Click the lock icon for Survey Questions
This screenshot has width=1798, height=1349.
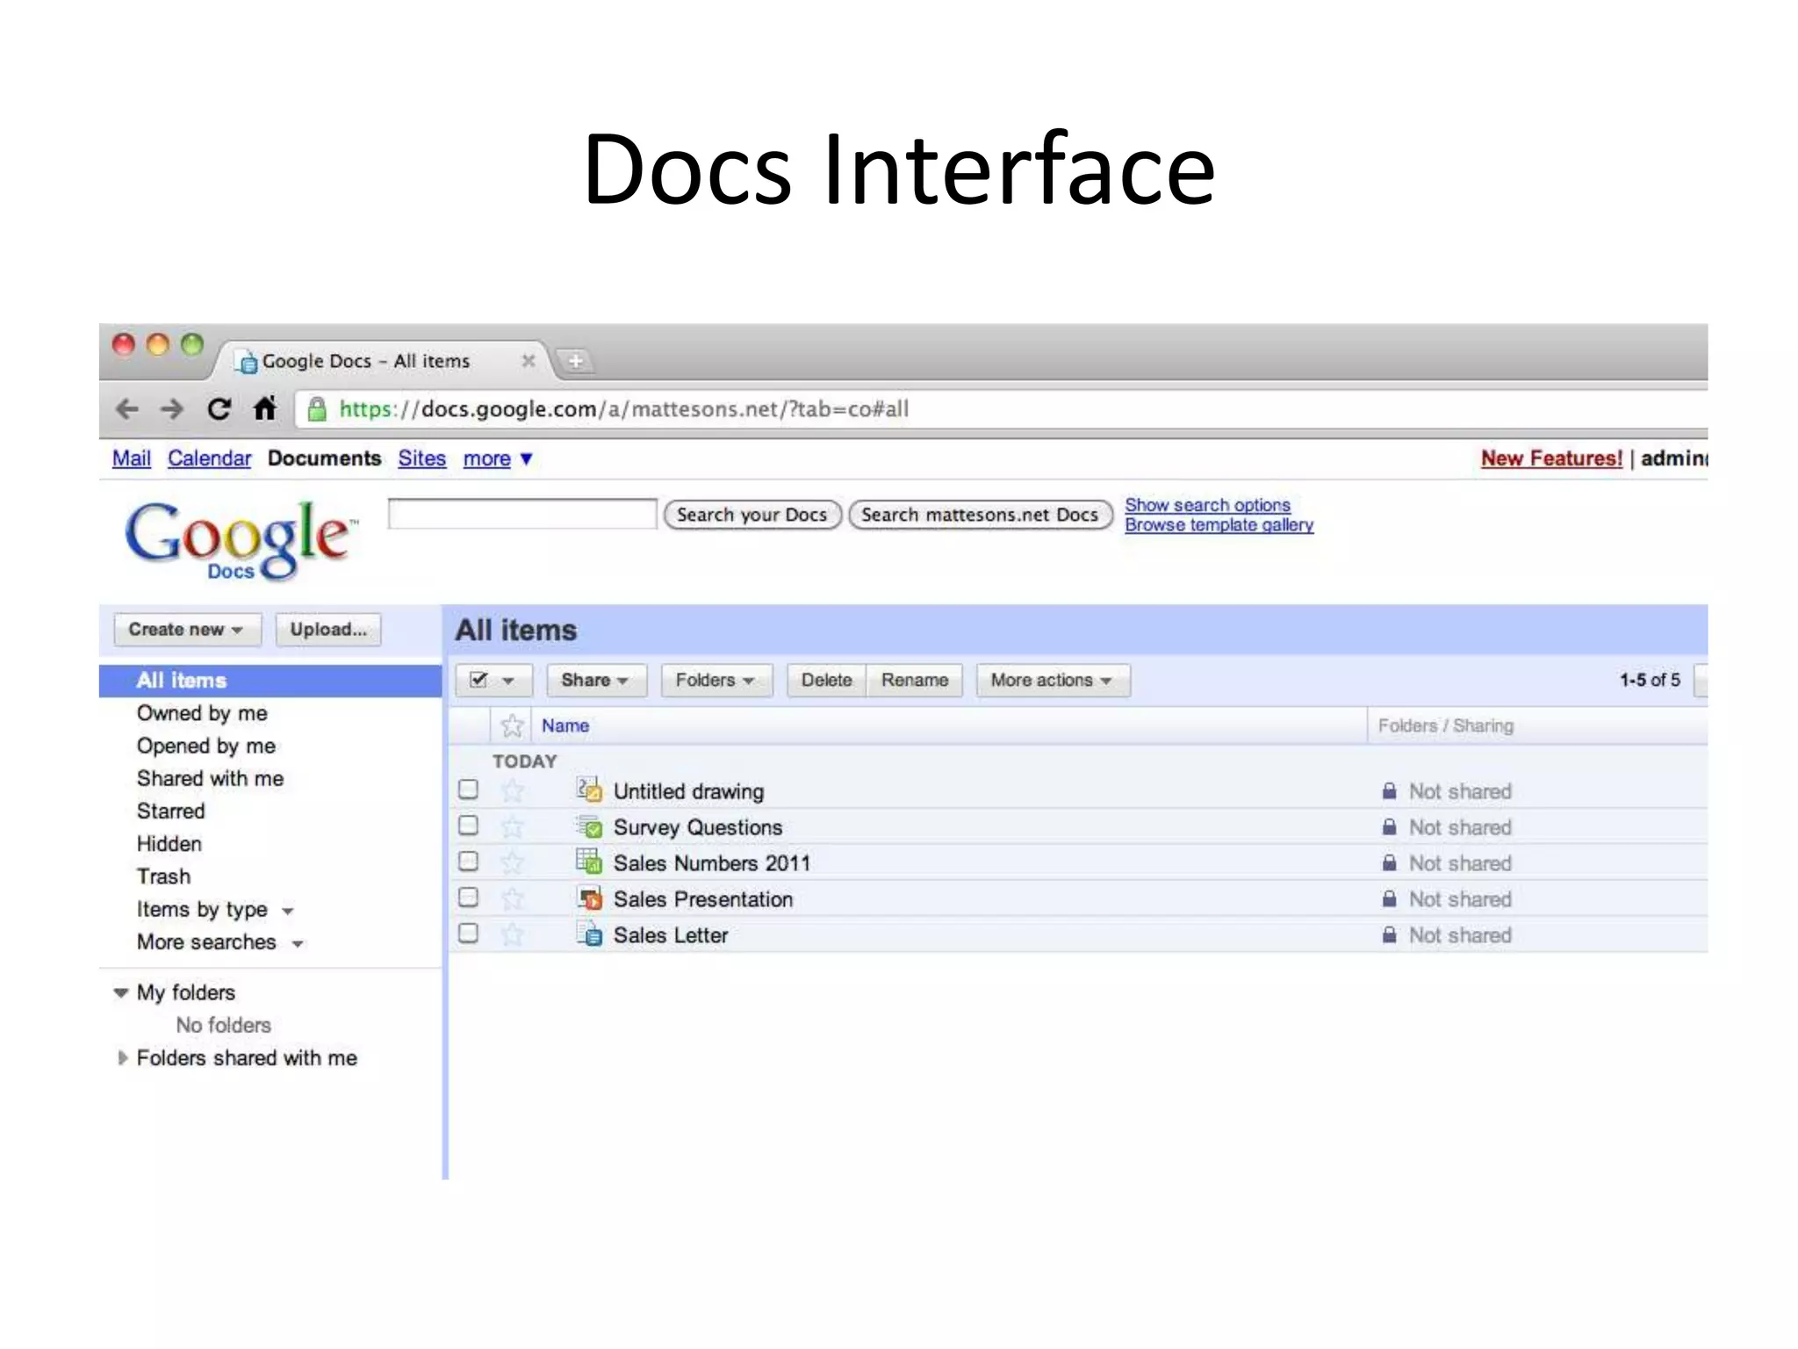pyautogui.click(x=1389, y=826)
